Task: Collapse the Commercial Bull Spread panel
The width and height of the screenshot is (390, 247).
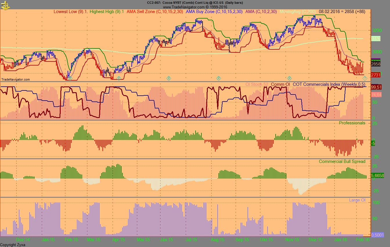Action: (342, 161)
